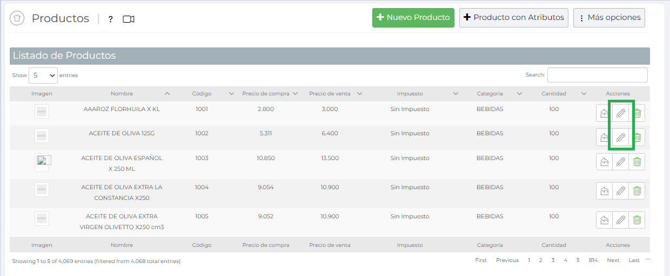Delete ACEITE DE OLIVA 125G product
The height and width of the screenshot is (276, 670).
click(637, 137)
